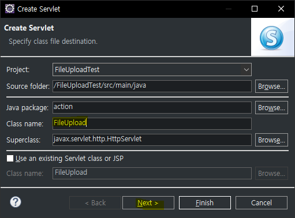Click the 'Source folder:' label

pos(28,87)
